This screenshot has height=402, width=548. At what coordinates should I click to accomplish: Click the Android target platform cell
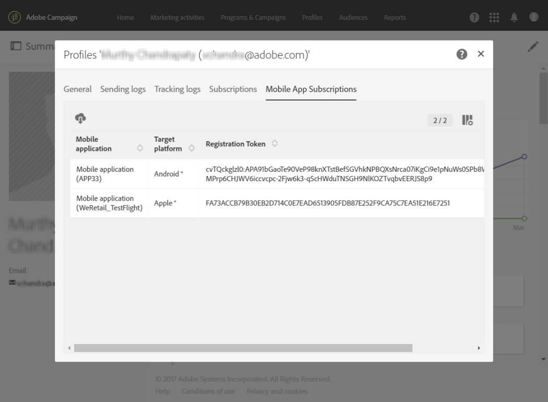[174, 174]
